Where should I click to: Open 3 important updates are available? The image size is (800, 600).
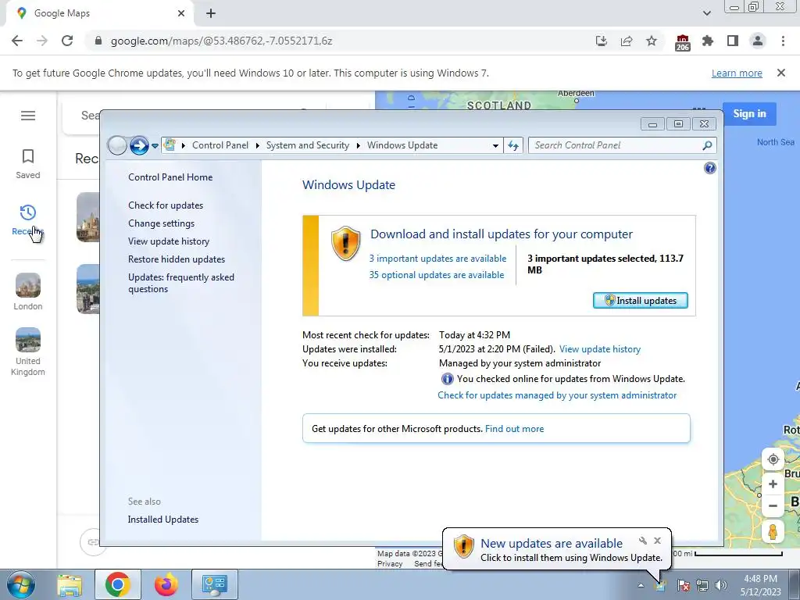437,259
